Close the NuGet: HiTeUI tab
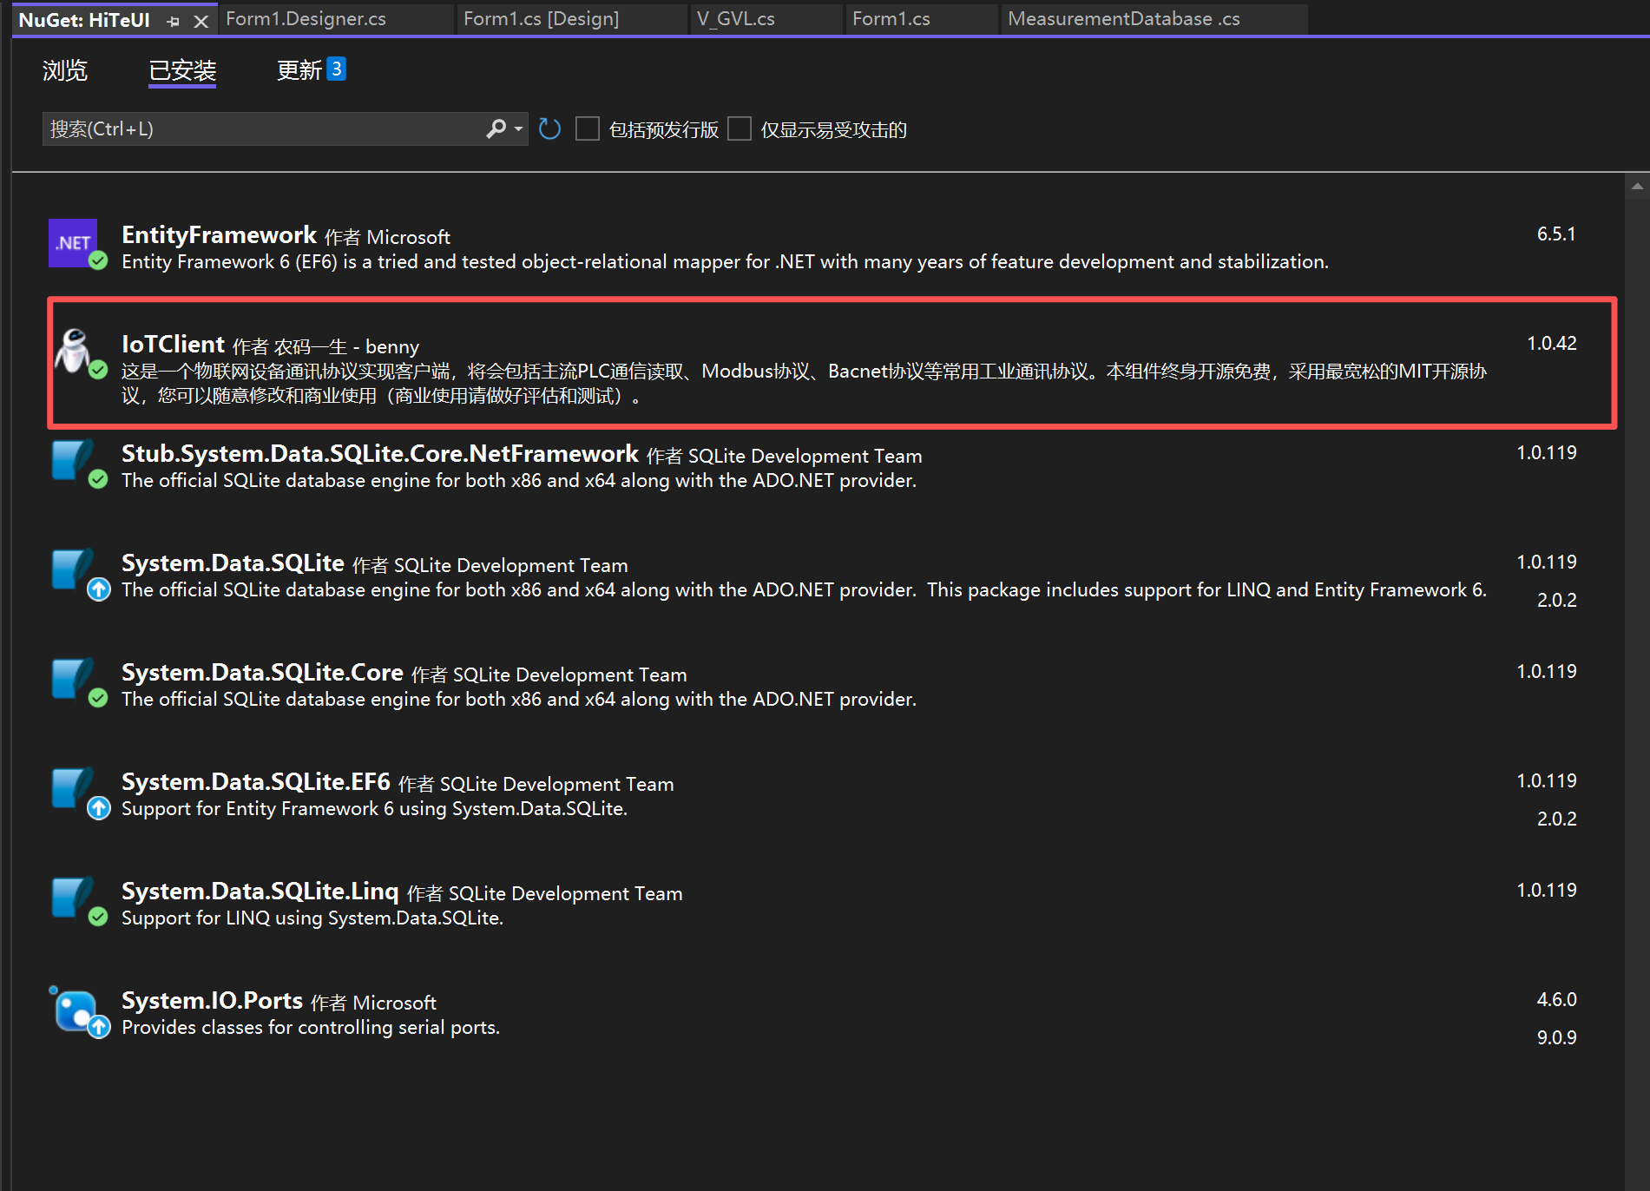Image resolution: width=1650 pixels, height=1191 pixels. pyautogui.click(x=201, y=22)
